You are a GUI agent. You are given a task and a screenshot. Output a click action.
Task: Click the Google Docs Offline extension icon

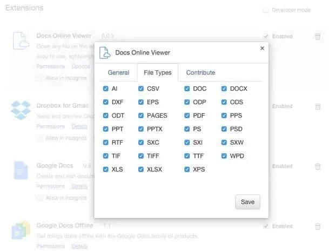pos(21,230)
